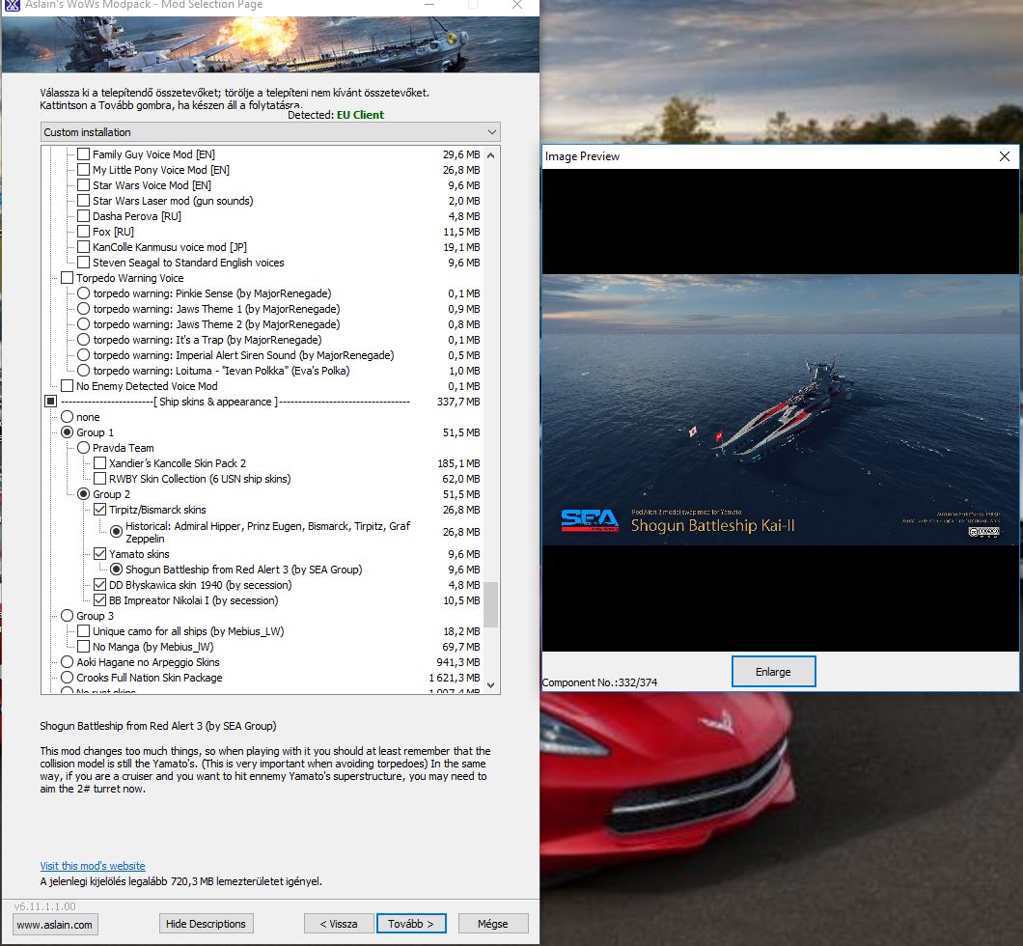Viewport: 1023px width, 946px height.
Task: Choose Imperial Alert Siren Sound torpedo warning
Action: click(x=84, y=355)
